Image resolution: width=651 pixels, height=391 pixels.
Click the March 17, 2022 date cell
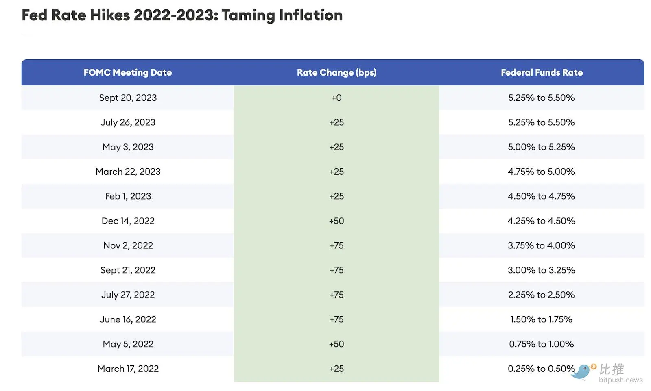coord(128,369)
